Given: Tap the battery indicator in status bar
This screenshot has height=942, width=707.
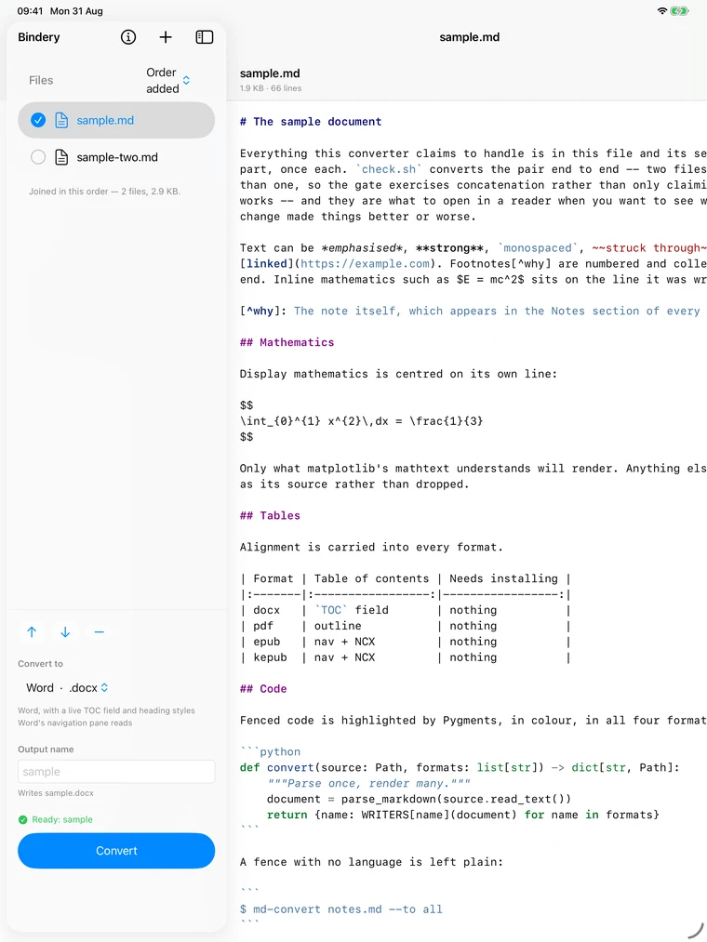Looking at the screenshot, I should tap(679, 11).
